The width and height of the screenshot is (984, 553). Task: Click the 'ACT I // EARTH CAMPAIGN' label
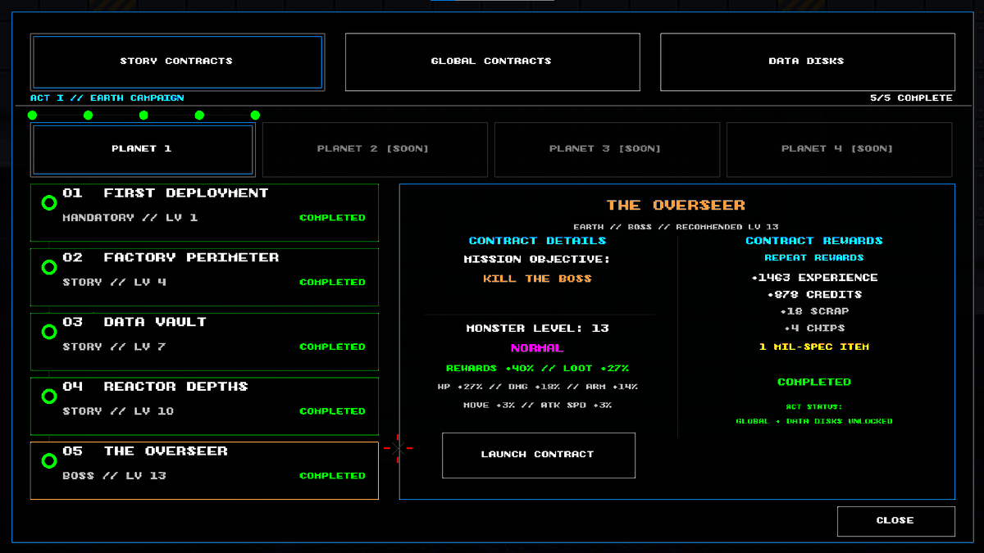point(107,98)
